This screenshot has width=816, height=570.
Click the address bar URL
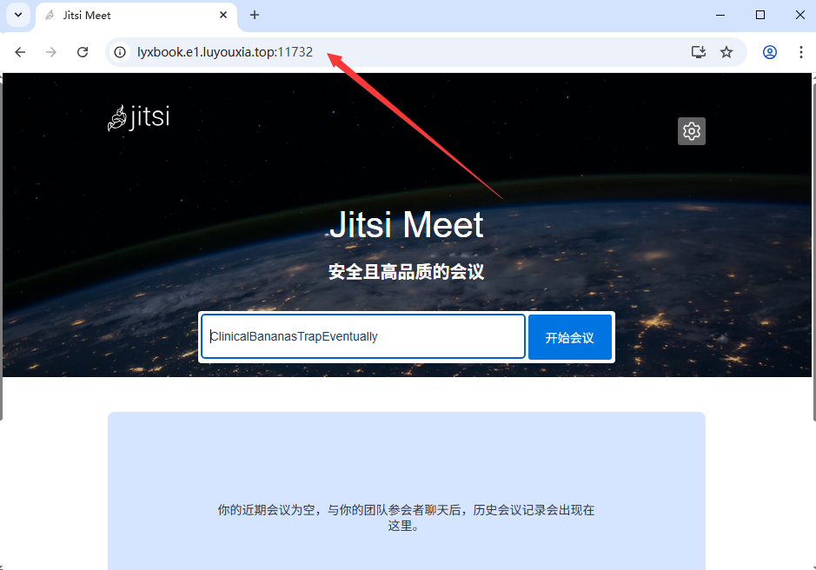point(225,52)
